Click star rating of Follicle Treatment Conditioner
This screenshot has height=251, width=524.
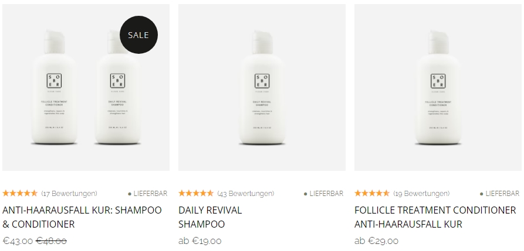pyautogui.click(x=372, y=193)
